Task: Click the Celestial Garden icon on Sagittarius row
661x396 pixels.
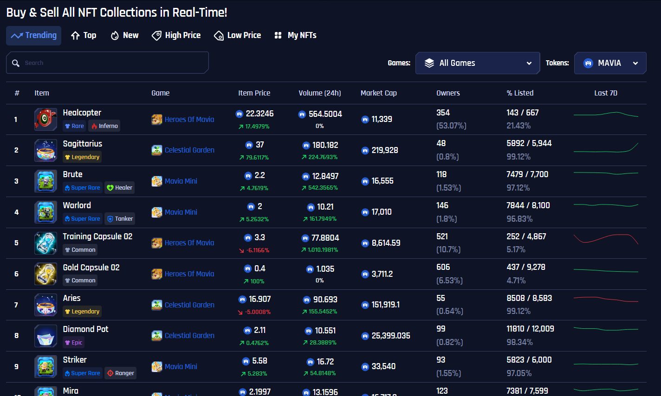Action: tap(156, 150)
